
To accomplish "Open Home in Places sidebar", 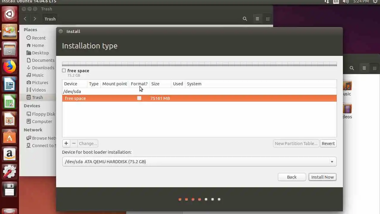I will pyautogui.click(x=35, y=45).
